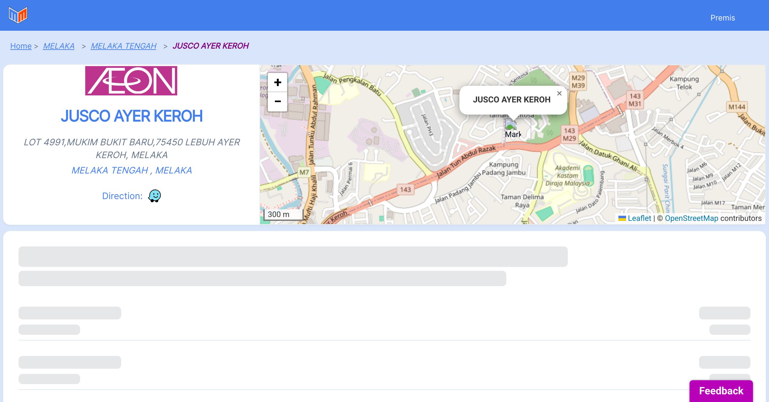Click the JUSCO AYER KEROH heading
This screenshot has height=402, width=769.
(x=132, y=116)
